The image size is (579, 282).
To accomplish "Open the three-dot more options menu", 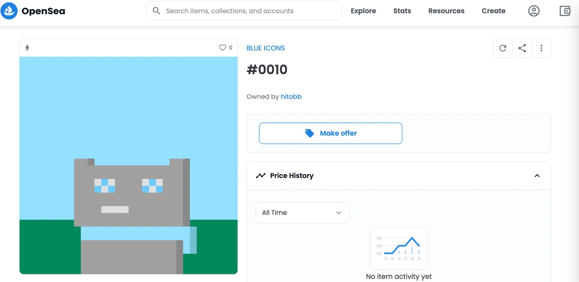I will (541, 48).
